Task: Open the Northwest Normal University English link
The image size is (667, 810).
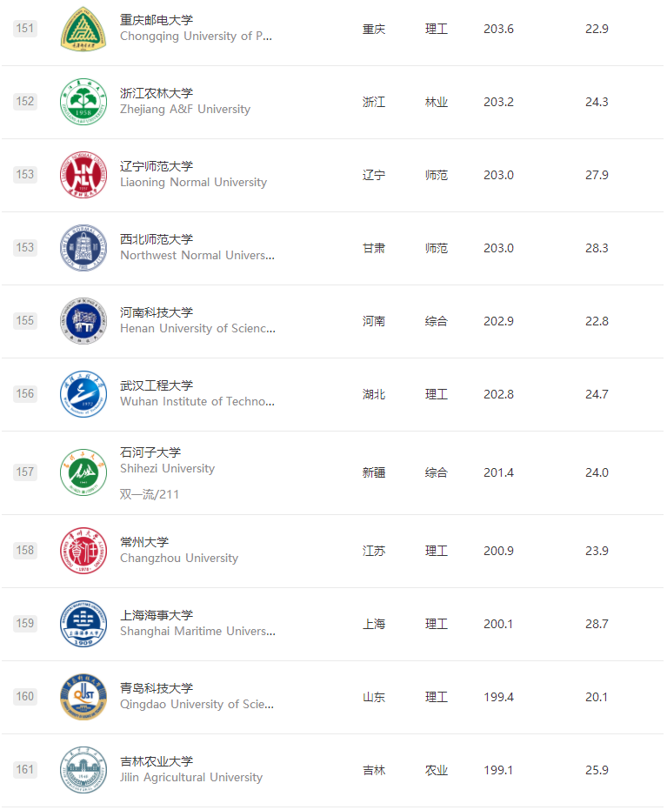Action: coord(197,256)
